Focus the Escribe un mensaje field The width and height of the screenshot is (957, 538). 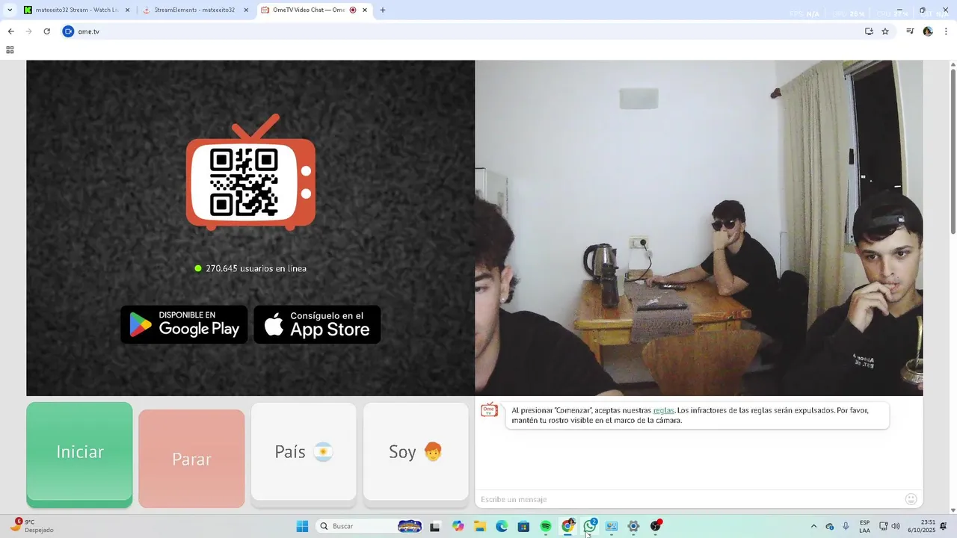(688, 499)
